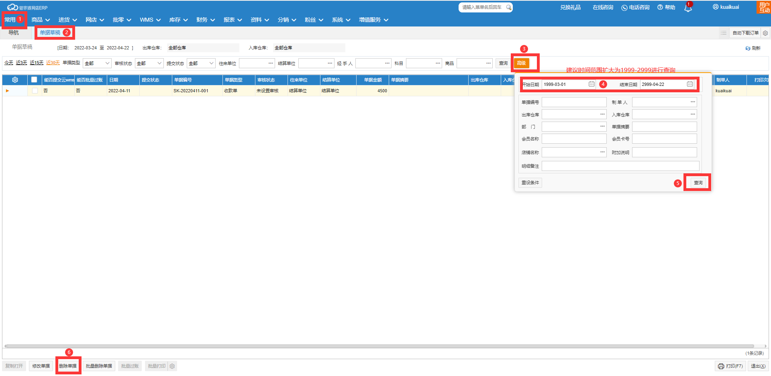
Task: Click the search magnifier in menu search box
Action: [x=508, y=7]
